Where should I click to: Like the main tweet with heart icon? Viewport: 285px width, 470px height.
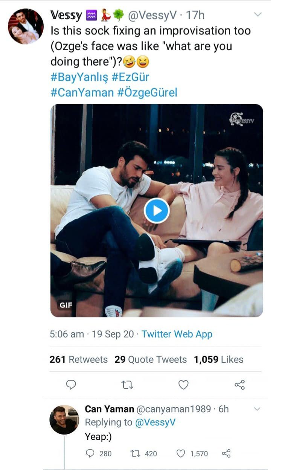183,385
